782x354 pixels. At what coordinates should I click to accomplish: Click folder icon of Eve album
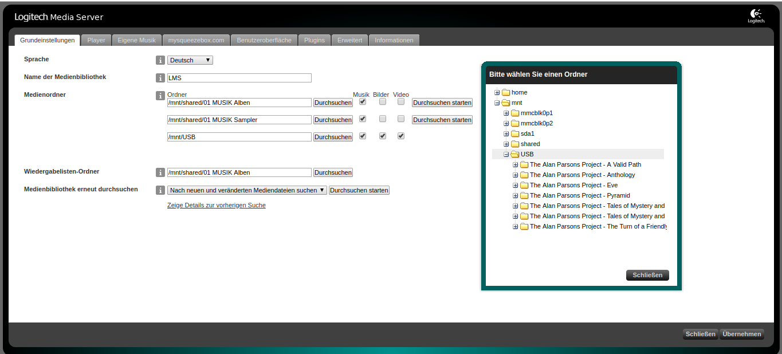(x=524, y=185)
